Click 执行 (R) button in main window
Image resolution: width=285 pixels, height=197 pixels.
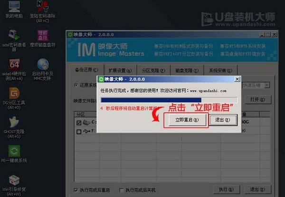click(x=226, y=189)
